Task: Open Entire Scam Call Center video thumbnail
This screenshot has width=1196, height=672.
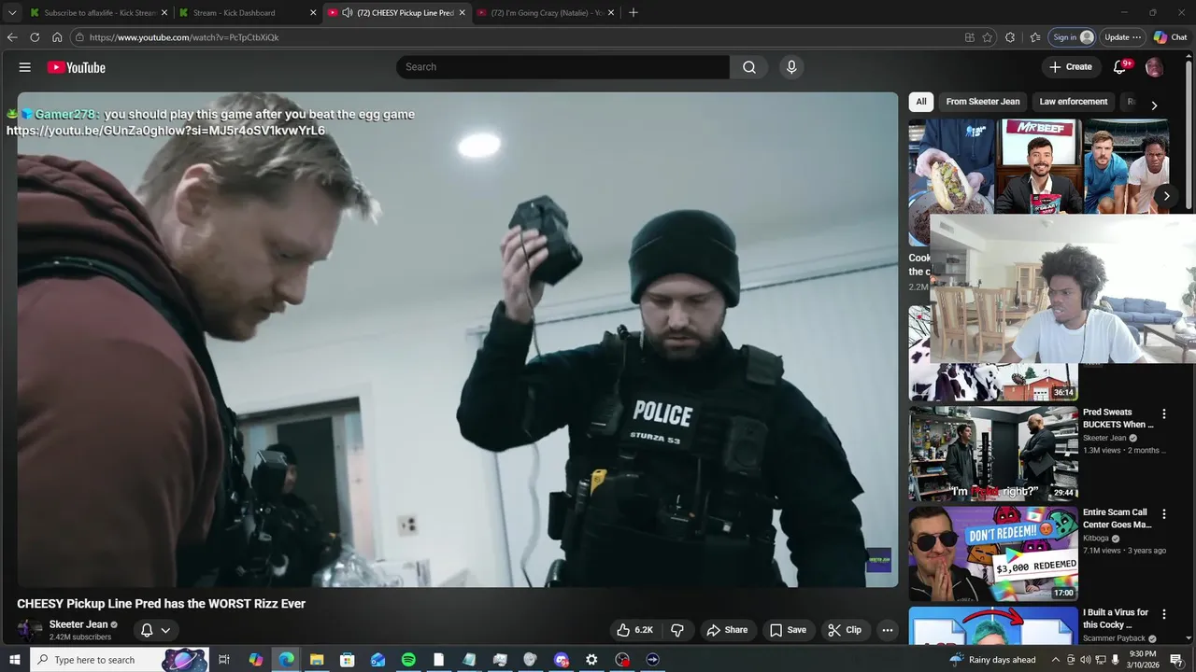Action: (x=993, y=553)
